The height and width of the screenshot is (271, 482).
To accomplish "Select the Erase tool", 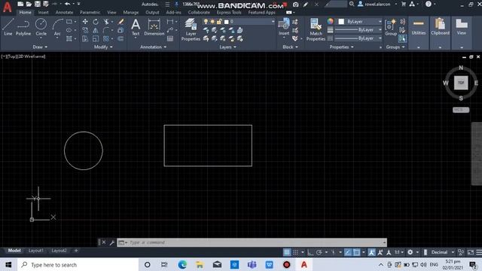I will pos(120,22).
